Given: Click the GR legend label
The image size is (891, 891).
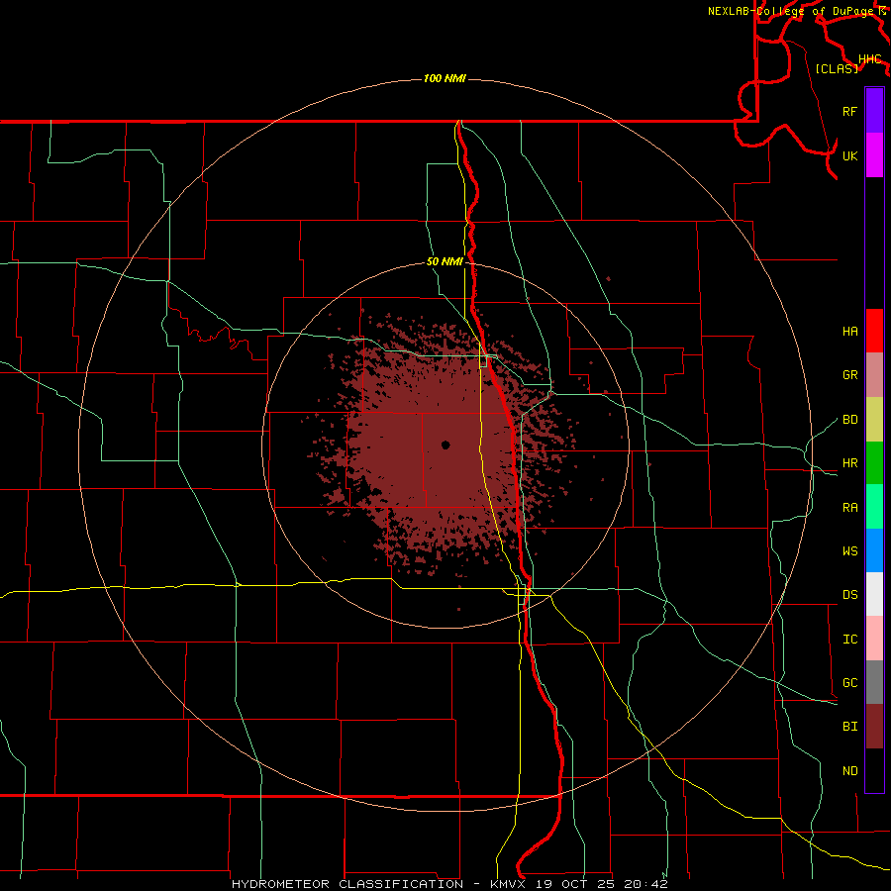Looking at the screenshot, I should pos(849,375).
